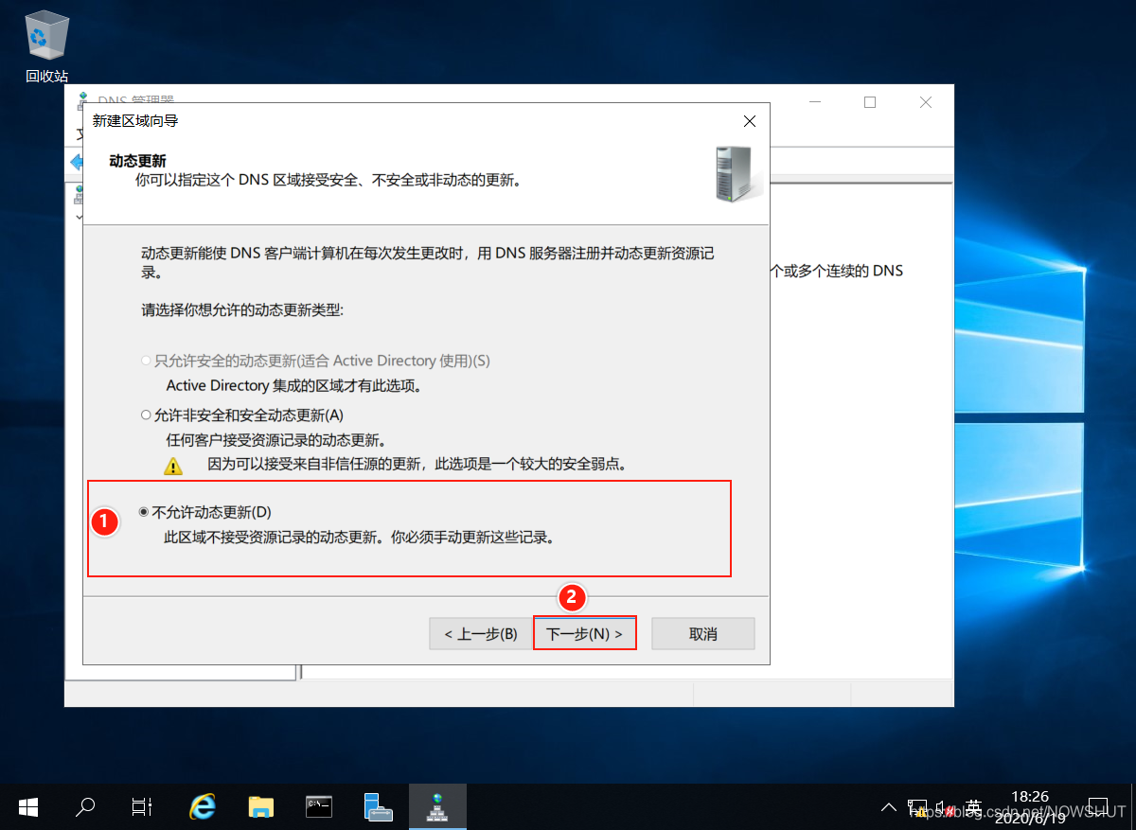Select '允许非安全和安全动态更新(A)' radio option
Viewport: 1136px width, 830px height.
(145, 415)
